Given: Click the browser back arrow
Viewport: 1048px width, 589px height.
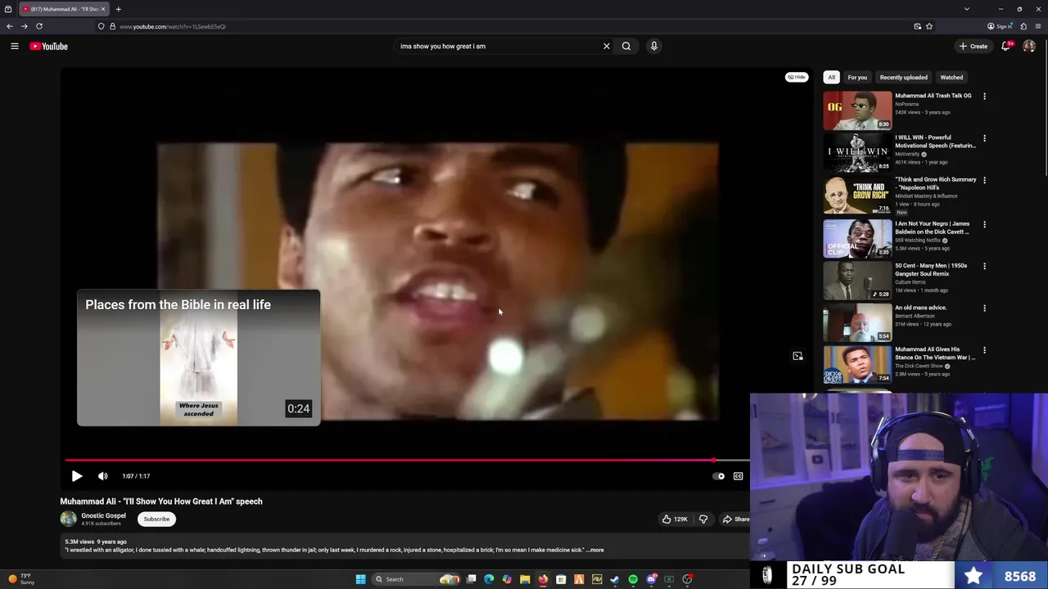Looking at the screenshot, I should pyautogui.click(x=10, y=26).
